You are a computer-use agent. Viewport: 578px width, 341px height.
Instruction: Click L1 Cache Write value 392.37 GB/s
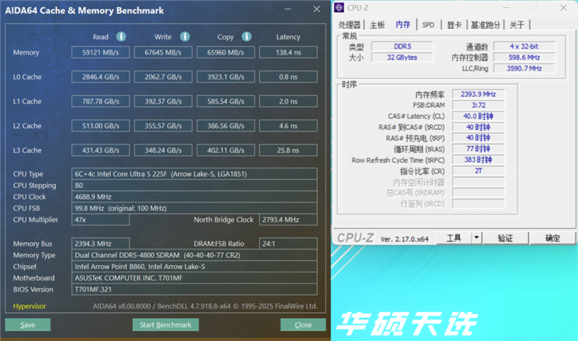163,101
